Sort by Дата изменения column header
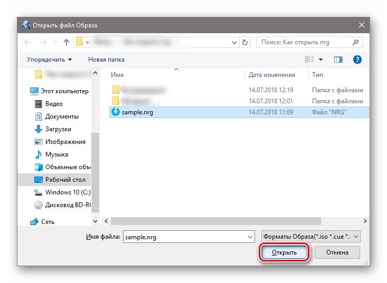 click(271, 75)
